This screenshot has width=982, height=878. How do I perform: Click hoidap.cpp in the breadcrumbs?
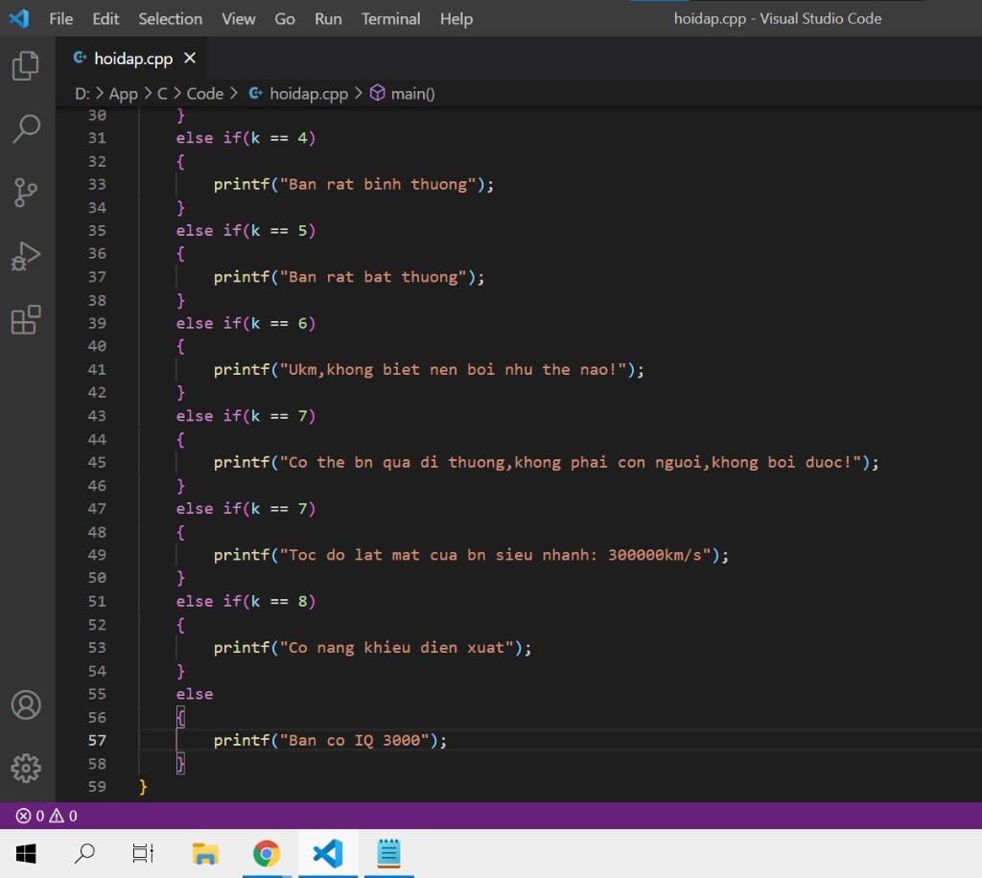[x=308, y=93]
